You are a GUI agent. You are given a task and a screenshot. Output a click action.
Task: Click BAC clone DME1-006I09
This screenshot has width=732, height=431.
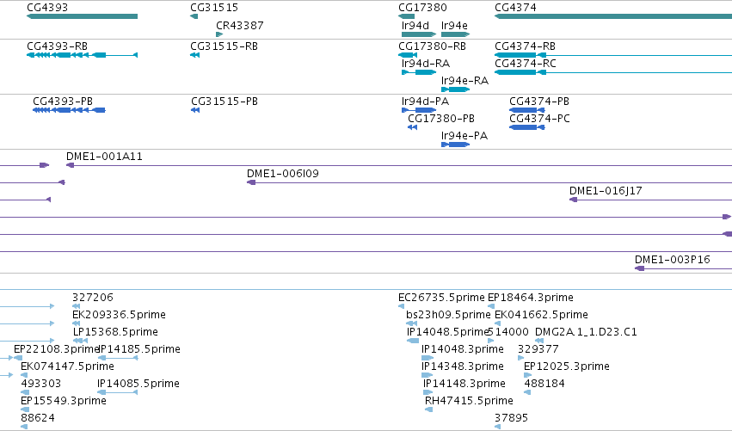click(283, 174)
